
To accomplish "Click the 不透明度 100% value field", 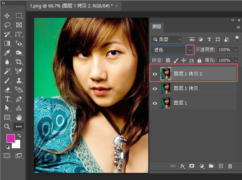I will [225, 50].
